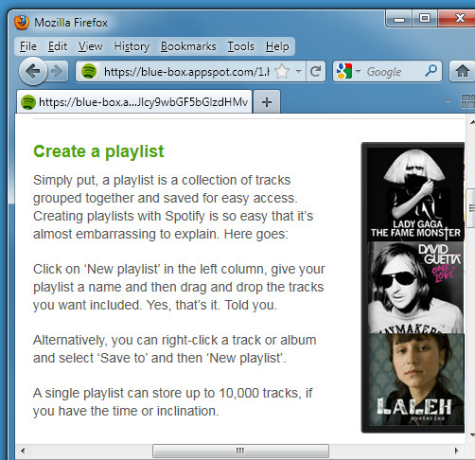Bookmark this page with the star icon
This screenshot has height=460, width=475.
282,72
